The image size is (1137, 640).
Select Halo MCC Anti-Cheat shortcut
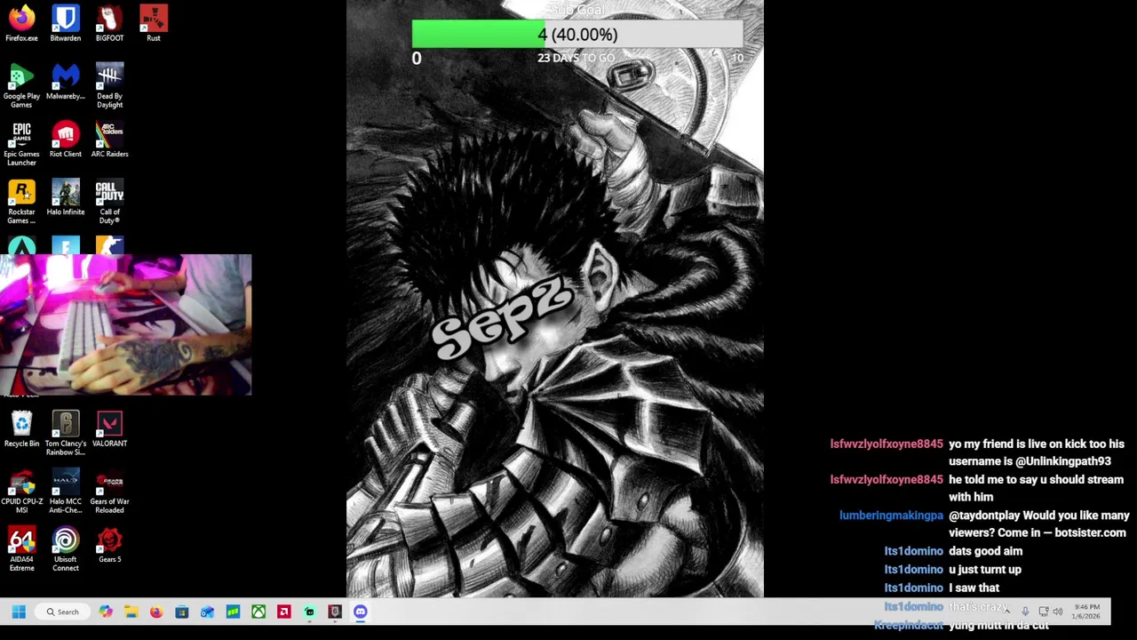65,491
